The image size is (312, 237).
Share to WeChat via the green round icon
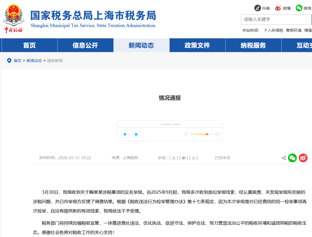(292, 158)
